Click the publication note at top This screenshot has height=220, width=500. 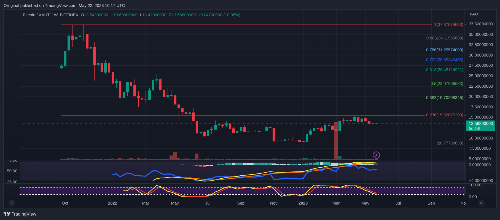click(64, 6)
